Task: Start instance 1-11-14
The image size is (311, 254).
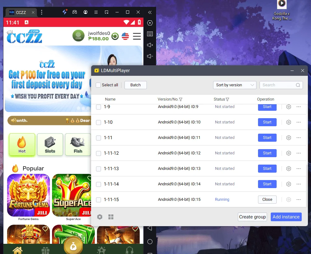Action: (267, 184)
